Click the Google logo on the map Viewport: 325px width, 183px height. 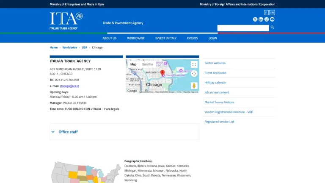[132, 91]
